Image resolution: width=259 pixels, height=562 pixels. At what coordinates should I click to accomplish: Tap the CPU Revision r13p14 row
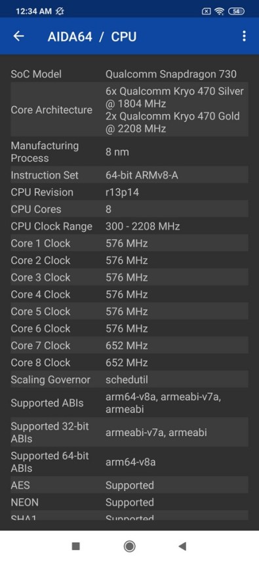coord(129,192)
